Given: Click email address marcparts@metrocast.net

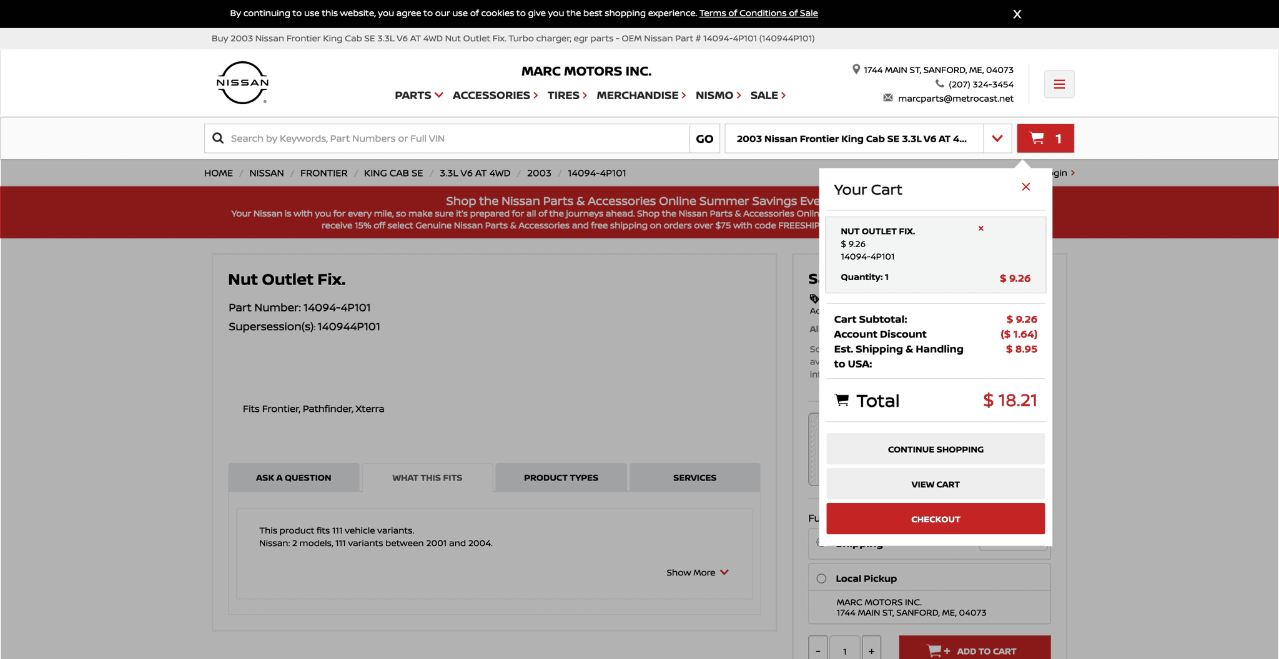Looking at the screenshot, I should point(956,99).
